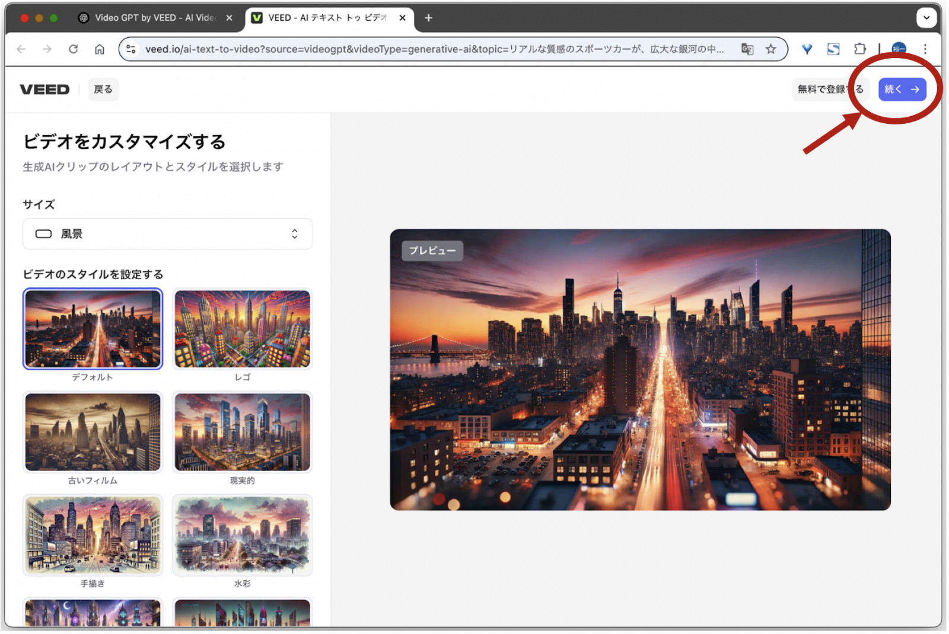Open the blue Y extension icon
Viewport: 949px width, 634px height.
point(807,49)
